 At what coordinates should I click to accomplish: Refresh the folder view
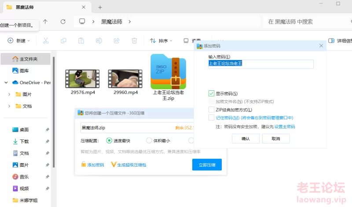pos(63,21)
